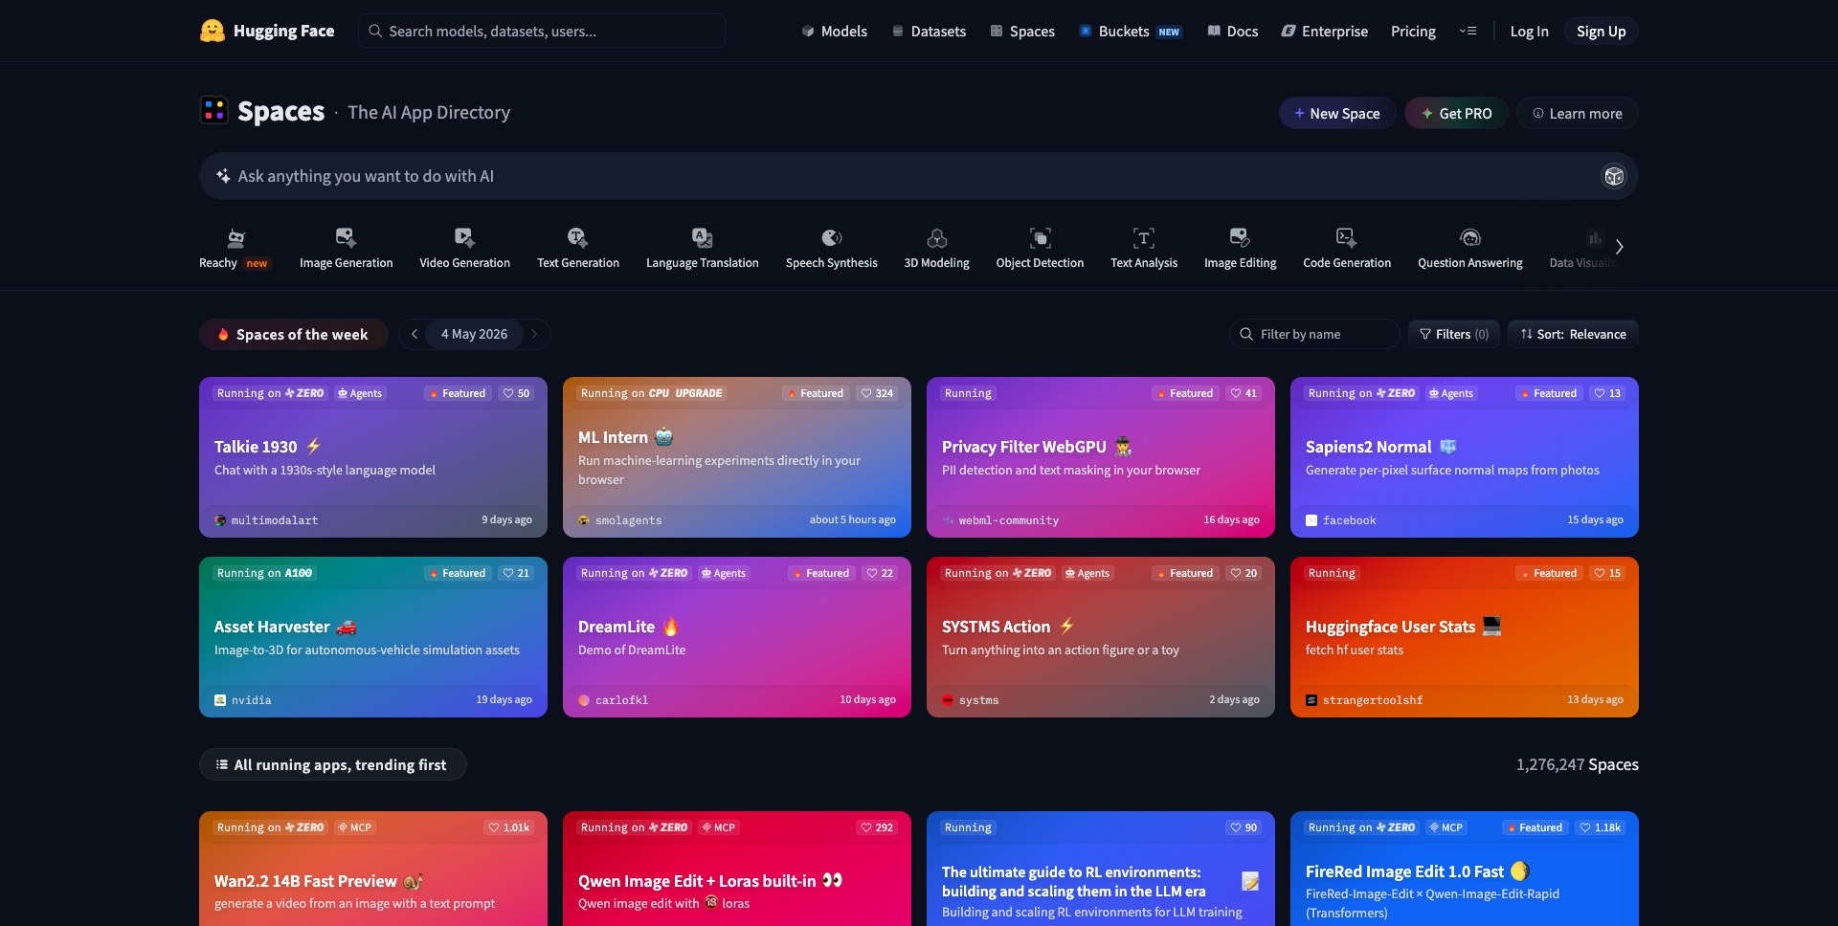Click the 1,276,247 Spaces count text
This screenshot has width=1838, height=926.
pos(1577,764)
